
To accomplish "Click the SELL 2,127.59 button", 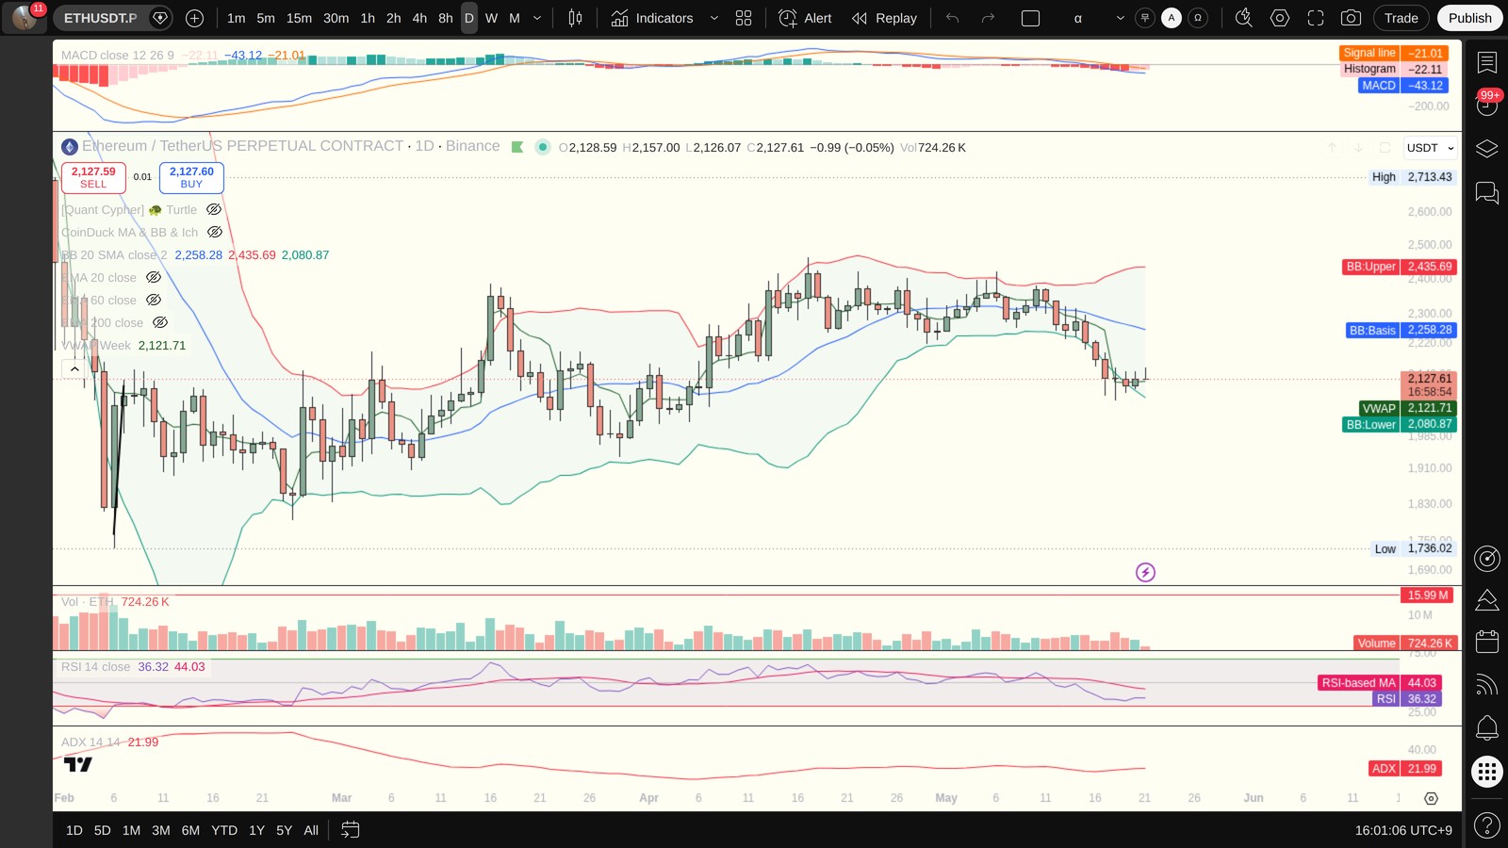I will click(x=93, y=177).
